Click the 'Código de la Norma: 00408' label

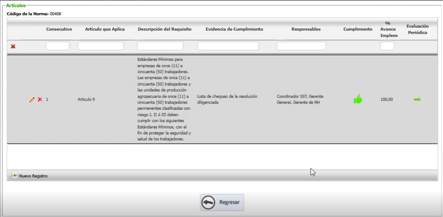tap(34, 14)
